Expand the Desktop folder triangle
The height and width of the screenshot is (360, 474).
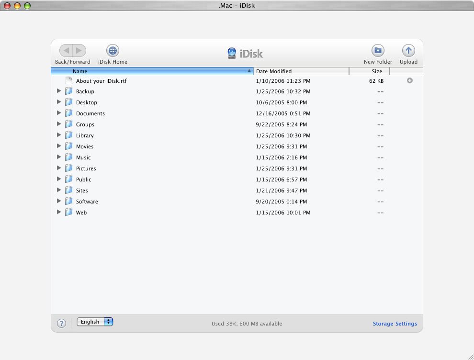(59, 102)
